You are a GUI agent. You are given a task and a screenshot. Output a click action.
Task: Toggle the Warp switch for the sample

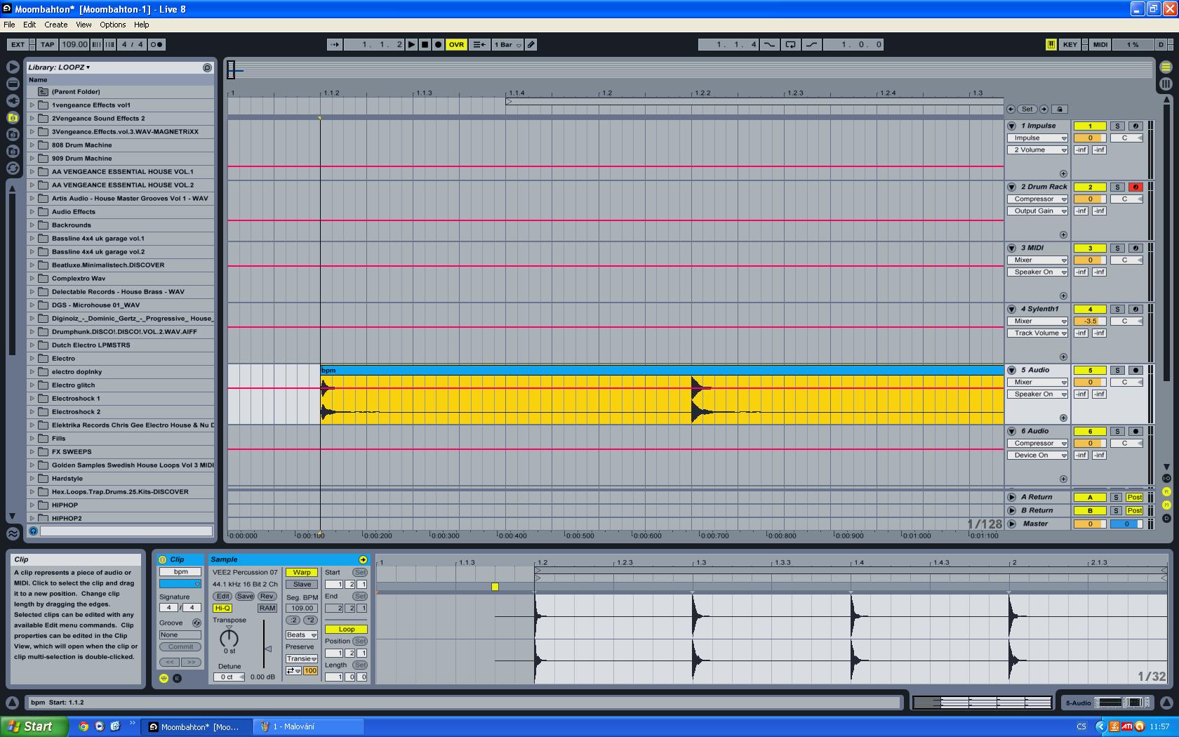pyautogui.click(x=302, y=572)
